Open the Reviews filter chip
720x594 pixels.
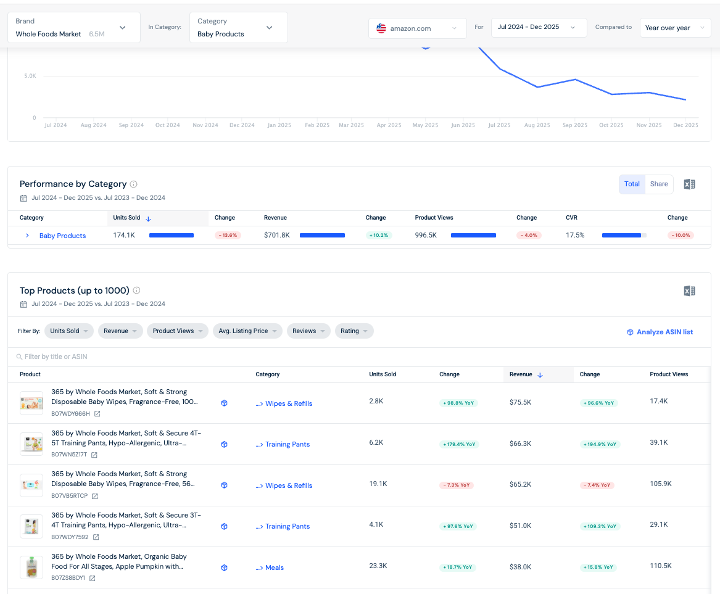(x=308, y=331)
